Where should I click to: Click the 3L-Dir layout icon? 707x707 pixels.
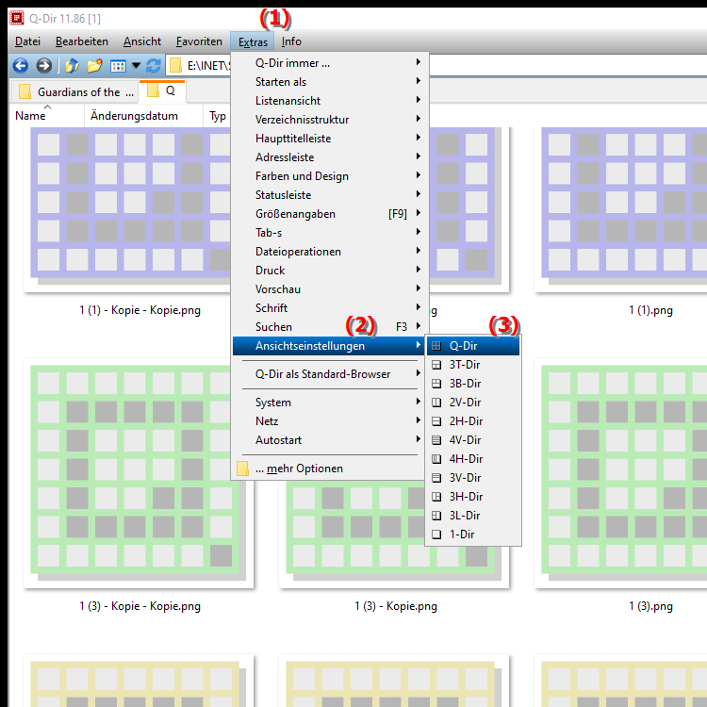436,516
